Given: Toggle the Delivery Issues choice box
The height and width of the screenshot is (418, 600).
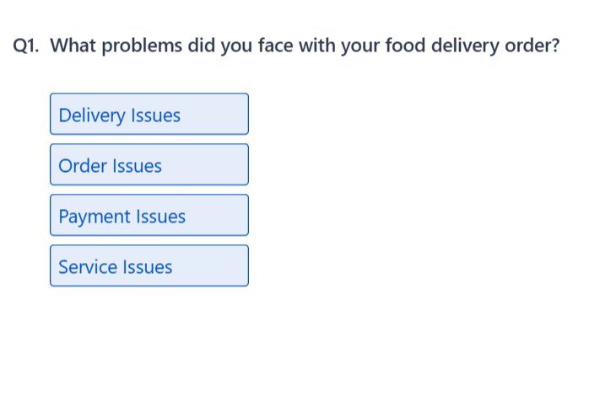Looking at the screenshot, I should point(149,115).
